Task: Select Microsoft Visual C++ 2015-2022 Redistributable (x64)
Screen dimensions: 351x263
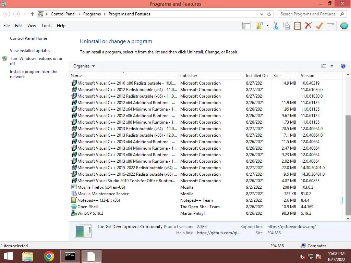Action: click(x=206, y=168)
